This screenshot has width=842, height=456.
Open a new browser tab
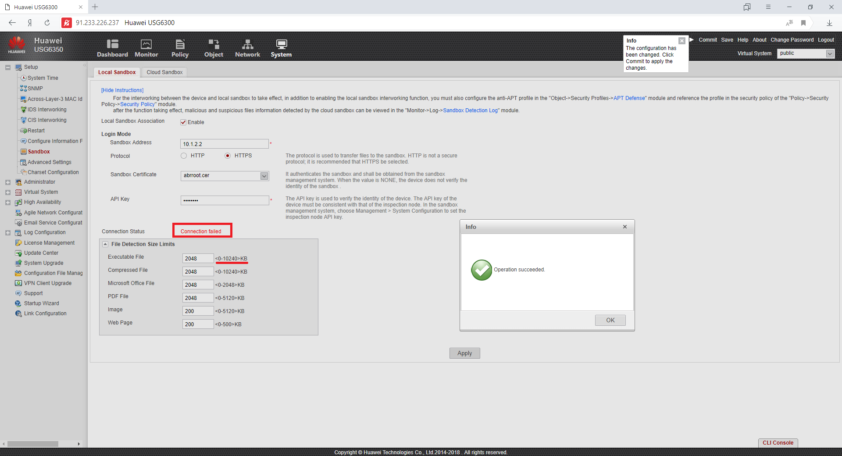[x=95, y=7]
